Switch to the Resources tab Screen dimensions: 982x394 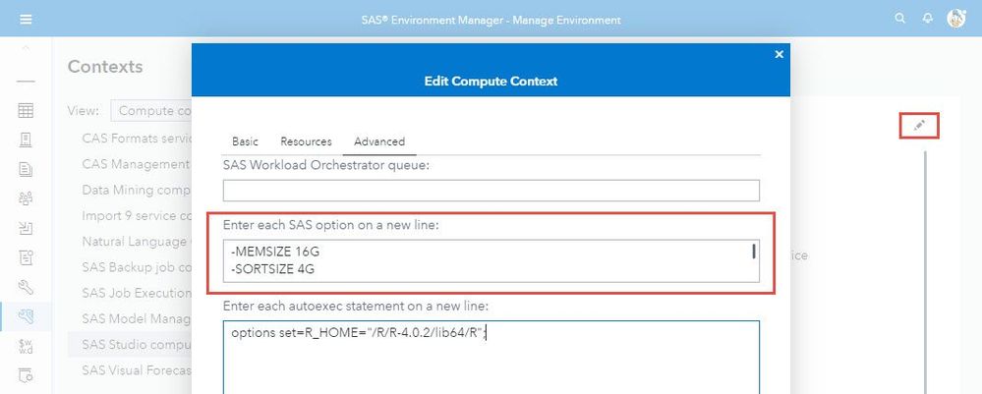[306, 141]
